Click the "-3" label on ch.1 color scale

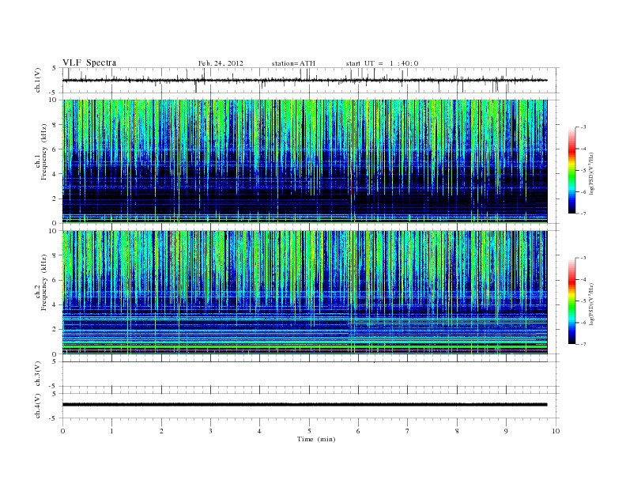tap(583, 127)
